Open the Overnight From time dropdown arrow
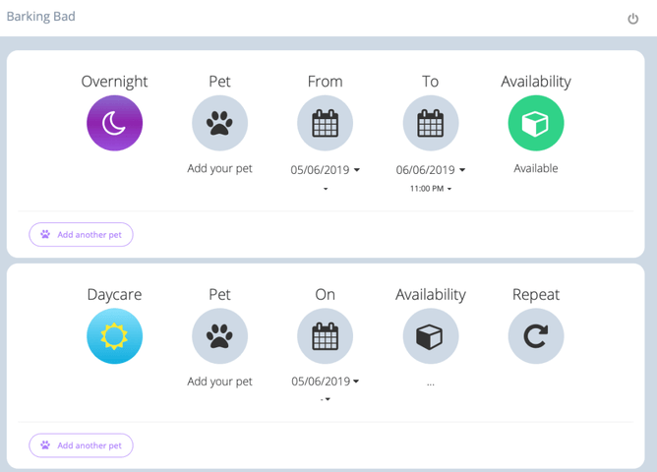The height and width of the screenshot is (472, 657). point(326,189)
